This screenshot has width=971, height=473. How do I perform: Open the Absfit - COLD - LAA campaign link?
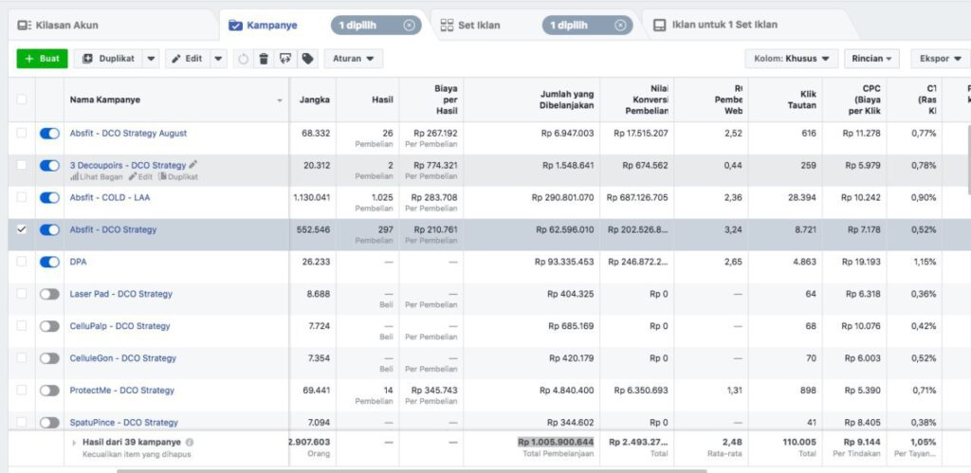(x=110, y=197)
